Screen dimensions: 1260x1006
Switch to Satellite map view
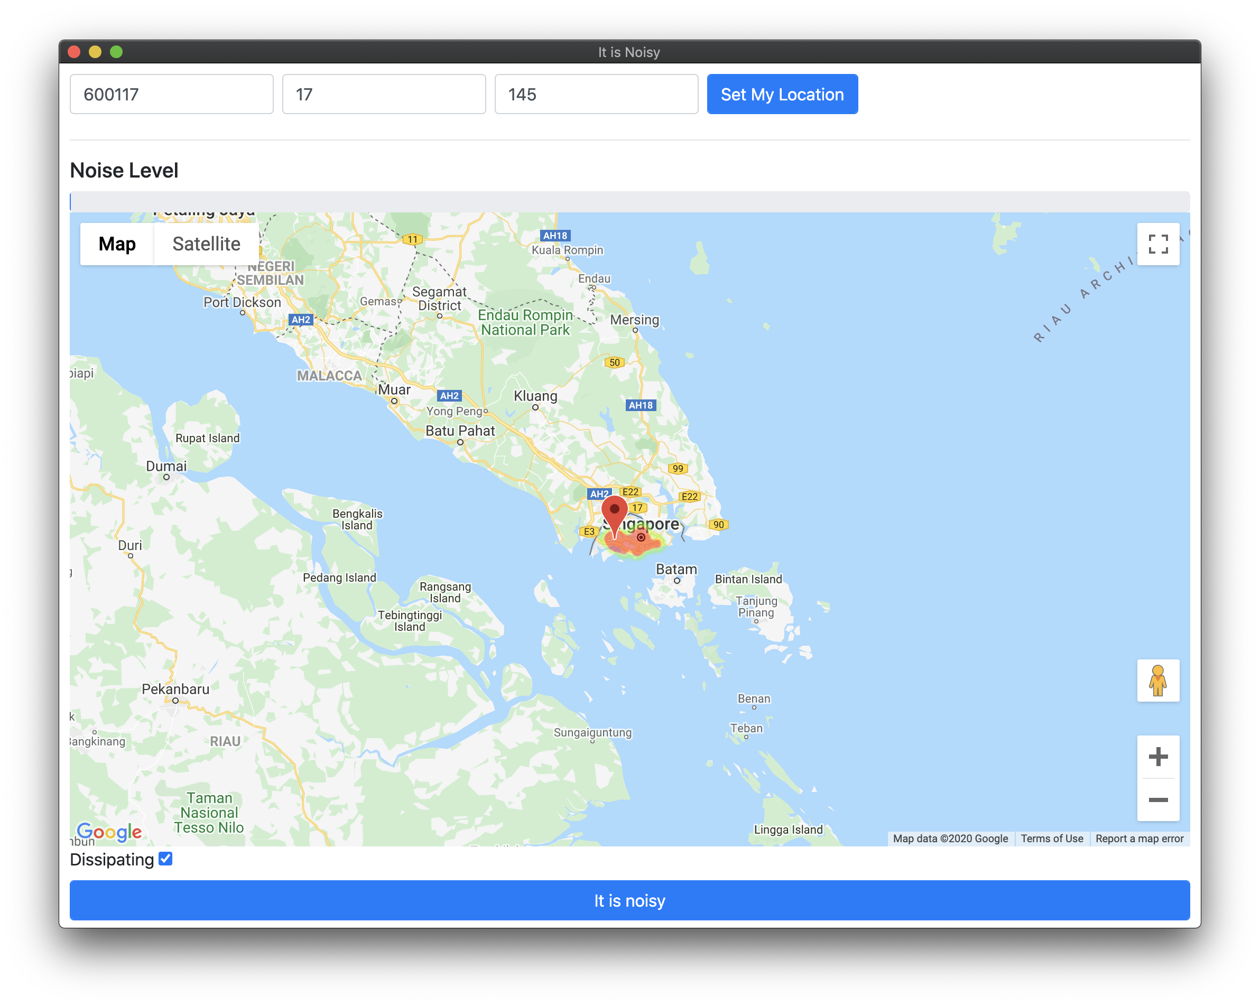(206, 244)
